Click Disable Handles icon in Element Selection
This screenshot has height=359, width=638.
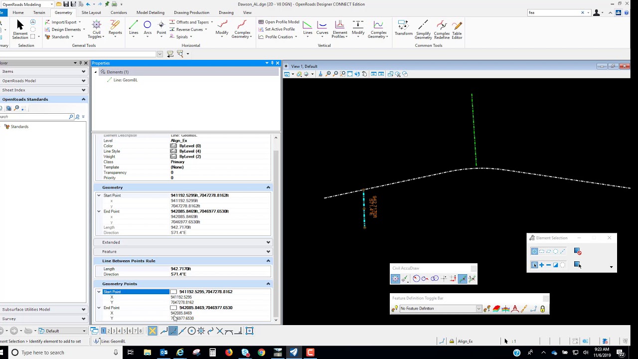(x=578, y=251)
